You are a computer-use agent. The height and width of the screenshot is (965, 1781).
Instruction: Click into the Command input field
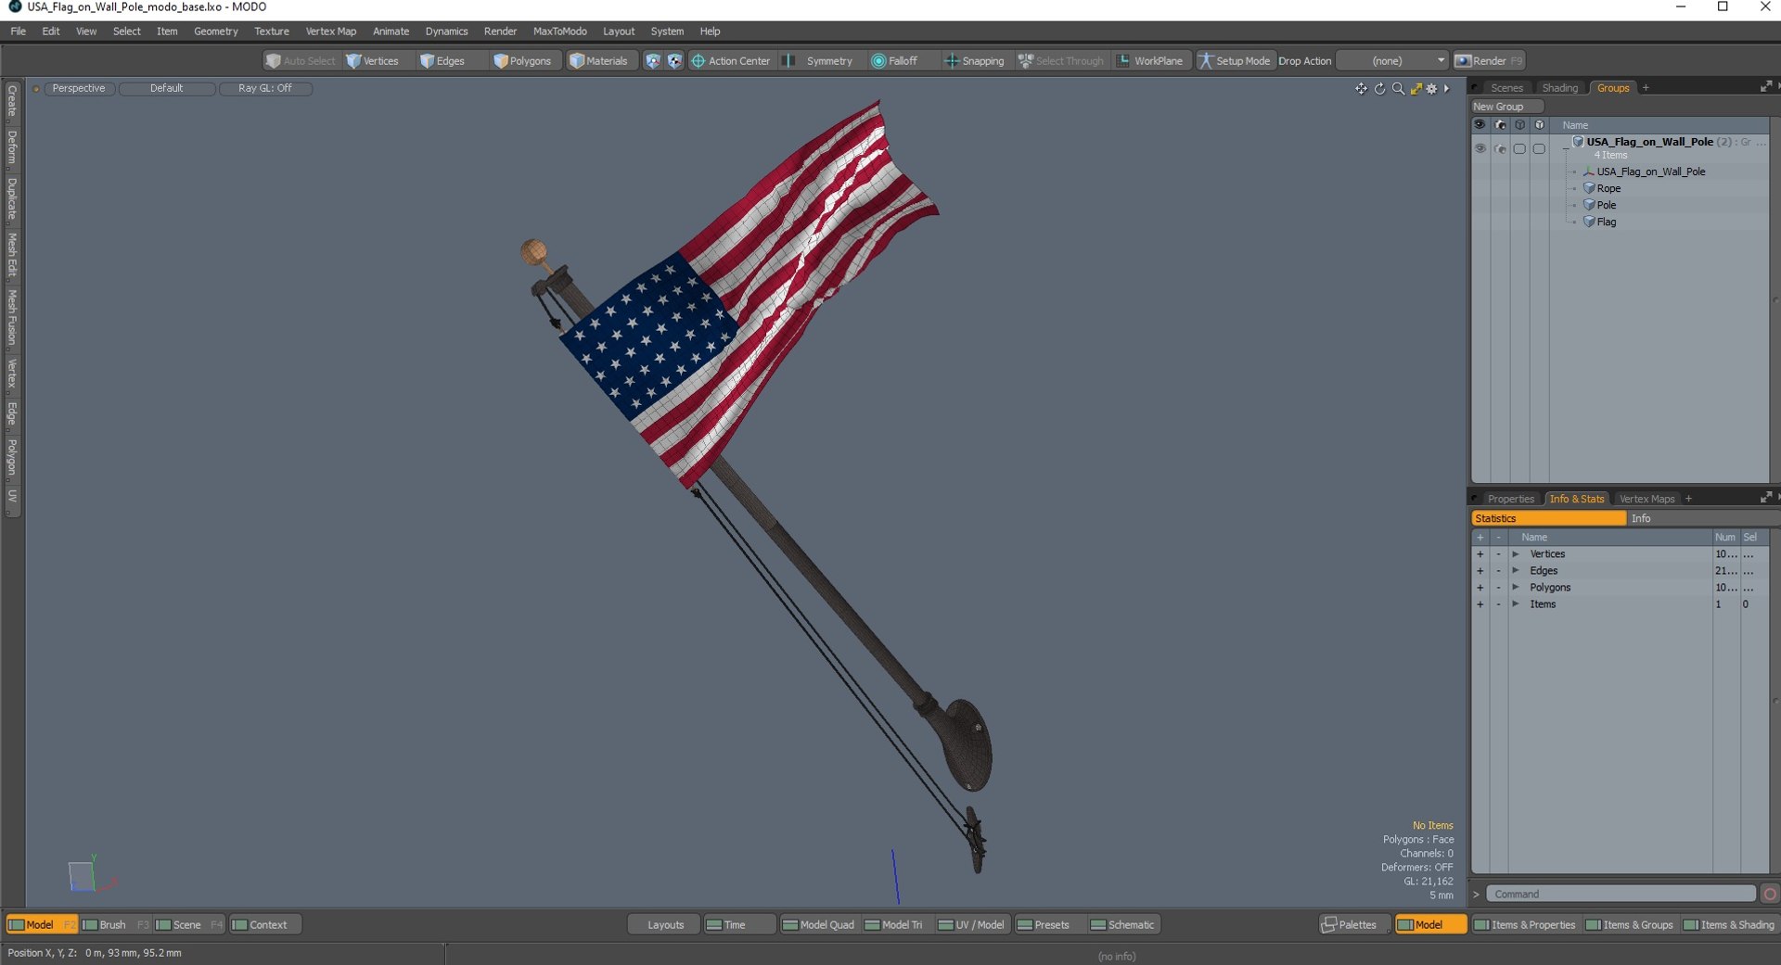tap(1621, 894)
